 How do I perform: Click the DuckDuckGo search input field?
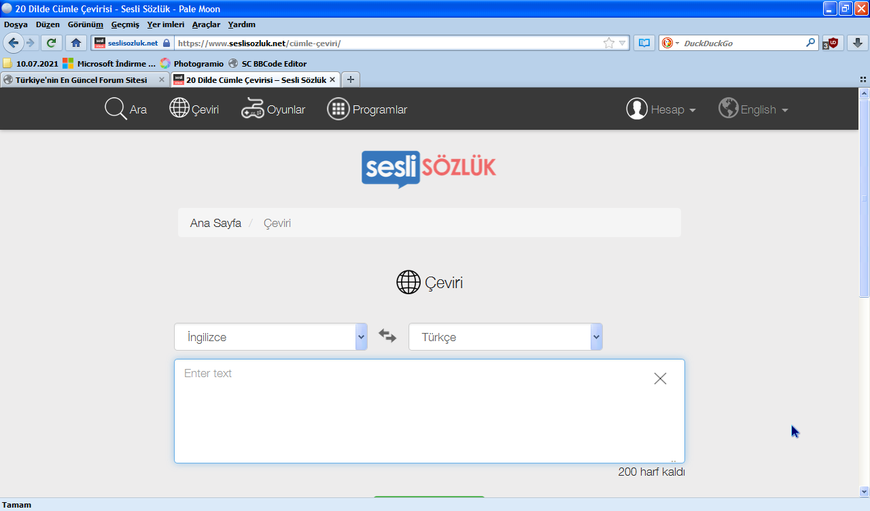click(743, 43)
